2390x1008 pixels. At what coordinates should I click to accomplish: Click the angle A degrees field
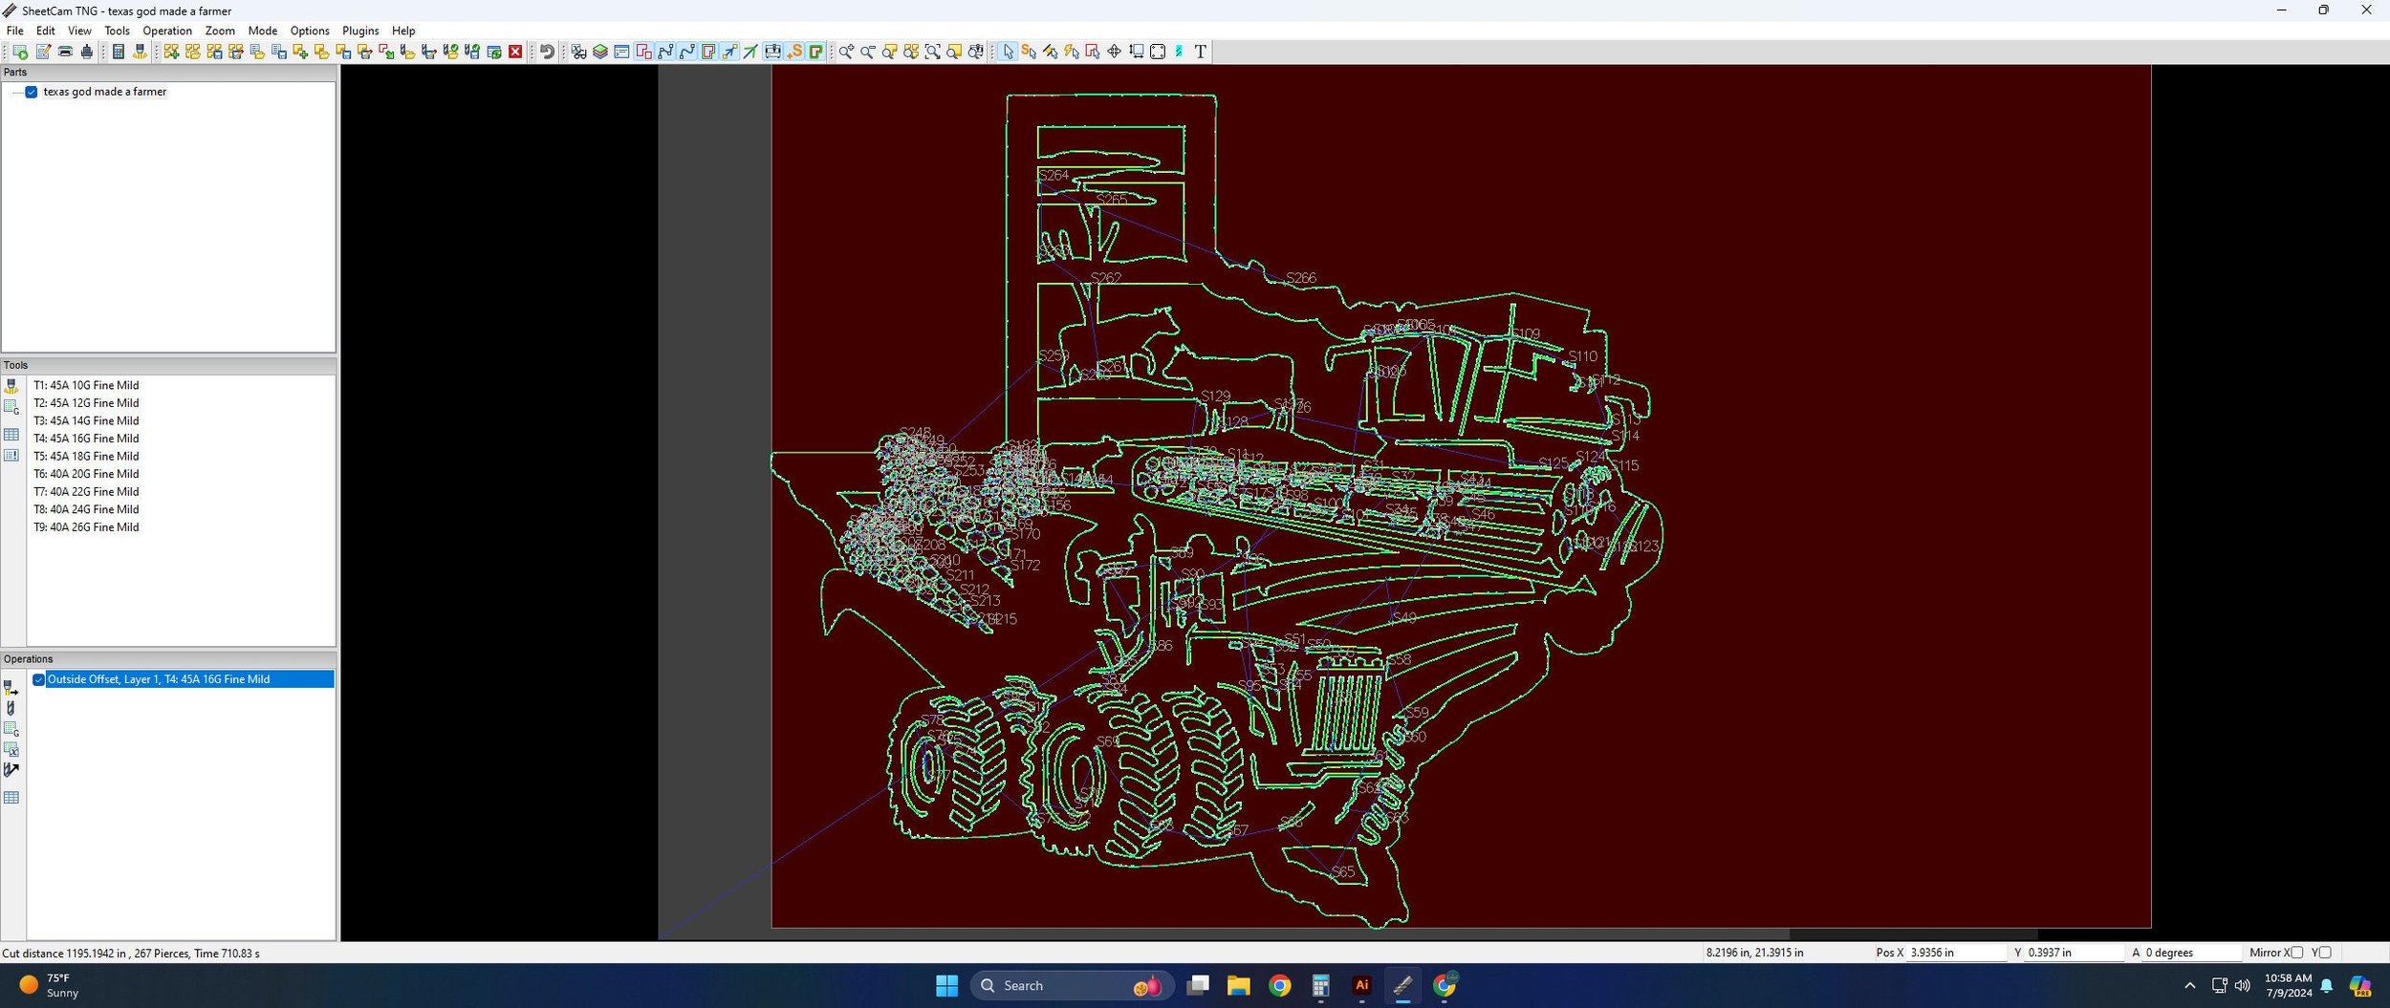click(2191, 953)
